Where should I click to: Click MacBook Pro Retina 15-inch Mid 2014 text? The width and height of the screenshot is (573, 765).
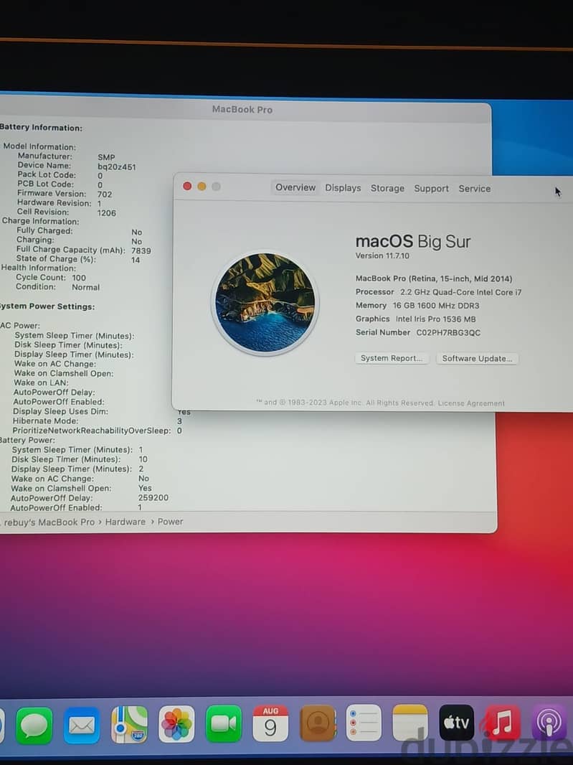(x=434, y=278)
